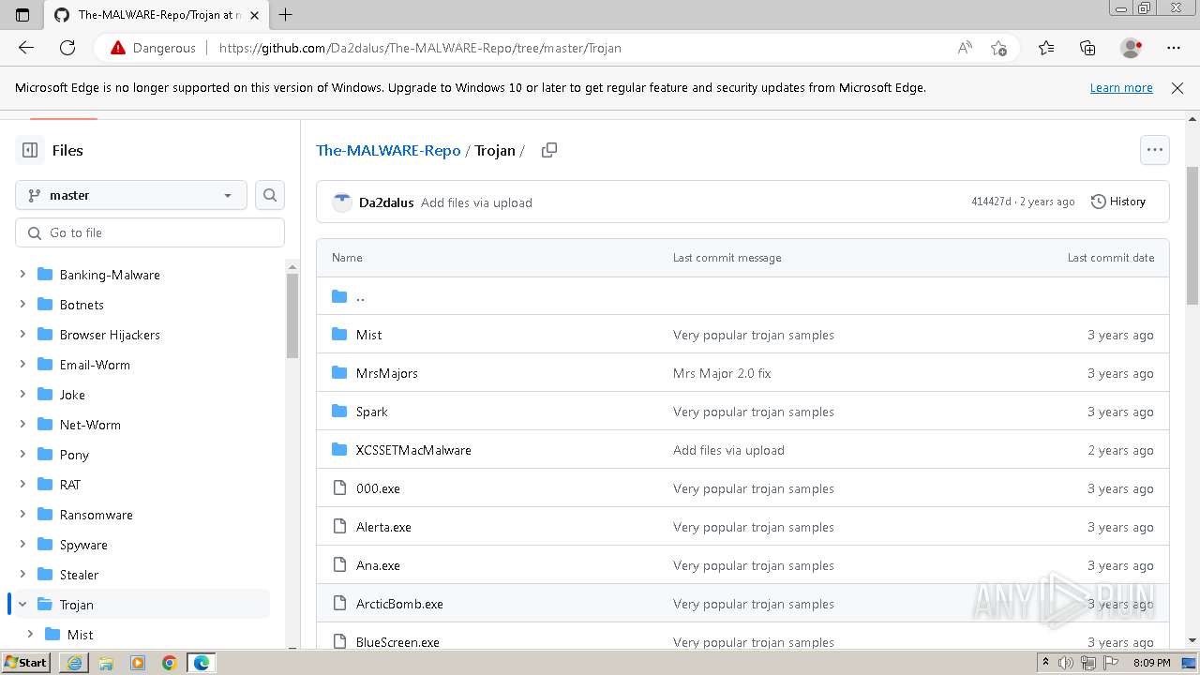Expand the Pony folder chevron
The width and height of the screenshot is (1200, 675).
(x=22, y=455)
